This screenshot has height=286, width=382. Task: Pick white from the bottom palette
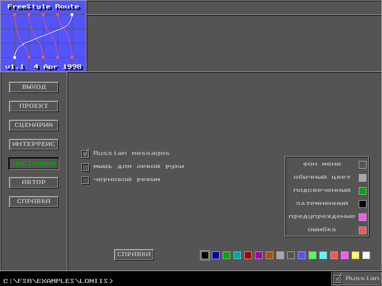[366, 256]
